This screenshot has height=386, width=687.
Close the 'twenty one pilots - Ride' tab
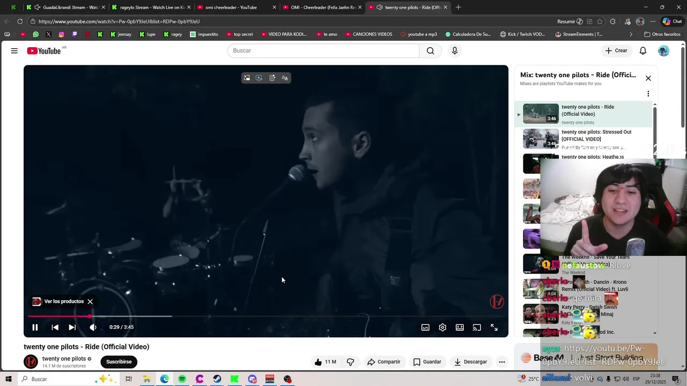click(445, 8)
